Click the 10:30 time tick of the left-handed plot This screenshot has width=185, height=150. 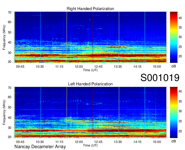coord(40,142)
